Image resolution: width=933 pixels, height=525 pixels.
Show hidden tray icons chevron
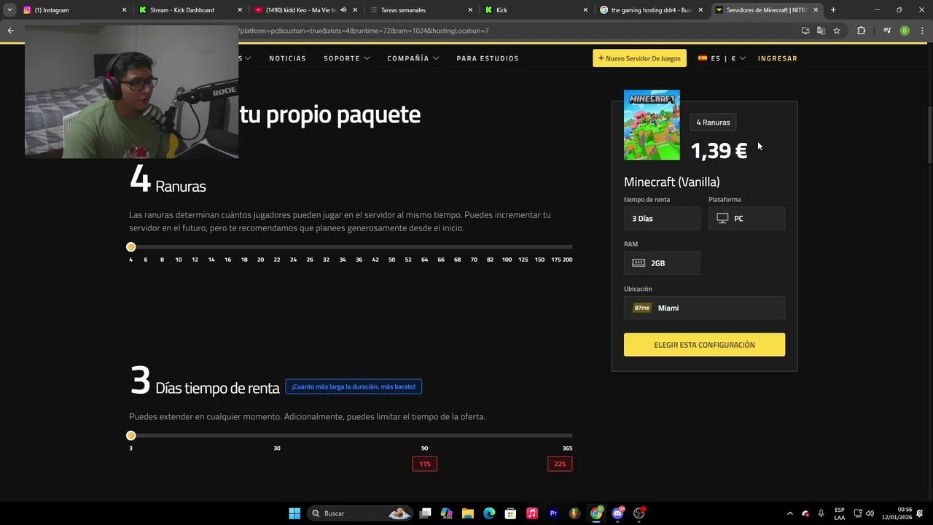tap(789, 513)
